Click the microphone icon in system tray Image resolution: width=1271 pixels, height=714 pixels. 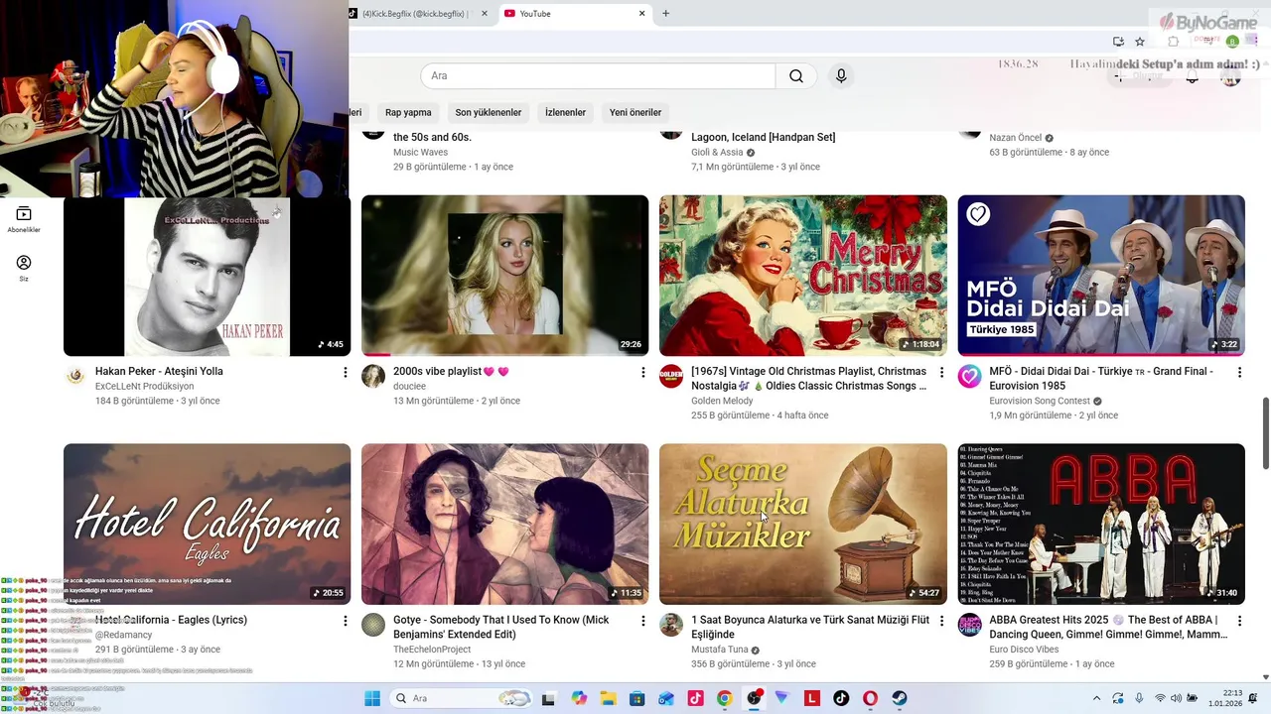(1139, 698)
